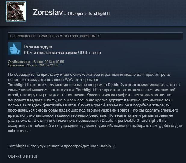Click the 'себя скилы.' ending line
This screenshot has width=186, height=163.
[x=19, y=131]
